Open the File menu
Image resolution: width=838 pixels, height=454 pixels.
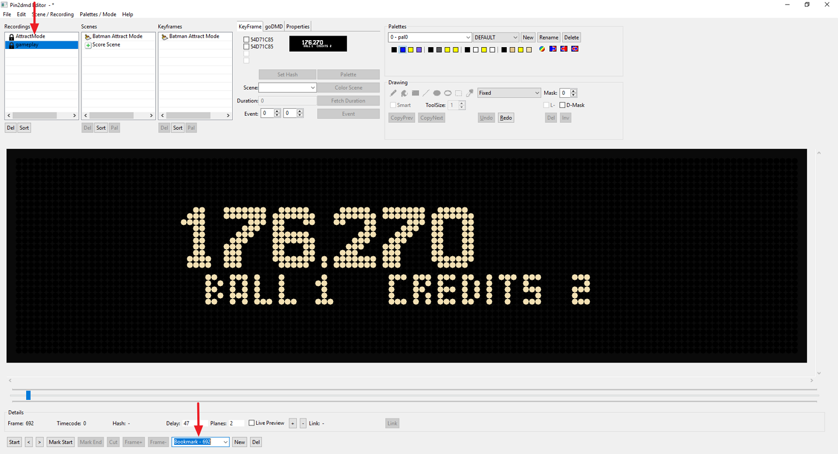(x=7, y=15)
